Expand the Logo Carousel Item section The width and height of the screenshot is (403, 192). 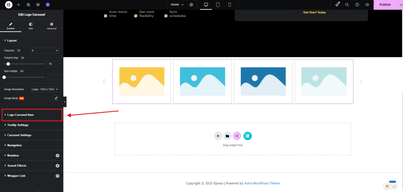point(20,115)
